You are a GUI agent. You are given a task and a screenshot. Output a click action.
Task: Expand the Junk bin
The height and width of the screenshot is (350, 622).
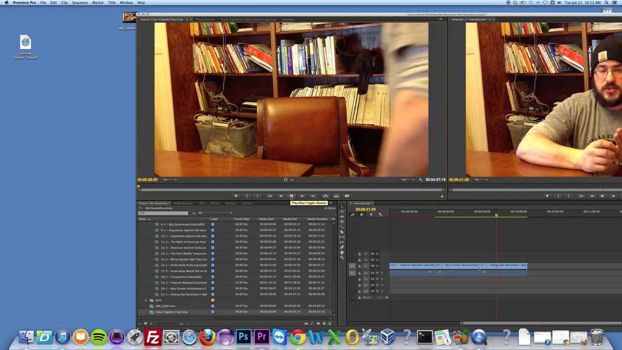click(x=146, y=300)
